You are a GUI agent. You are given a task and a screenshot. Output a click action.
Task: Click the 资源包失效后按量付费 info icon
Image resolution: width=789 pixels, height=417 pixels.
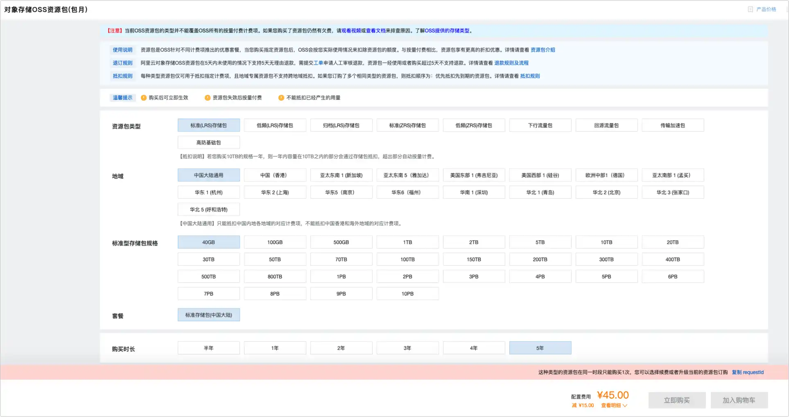tap(208, 98)
